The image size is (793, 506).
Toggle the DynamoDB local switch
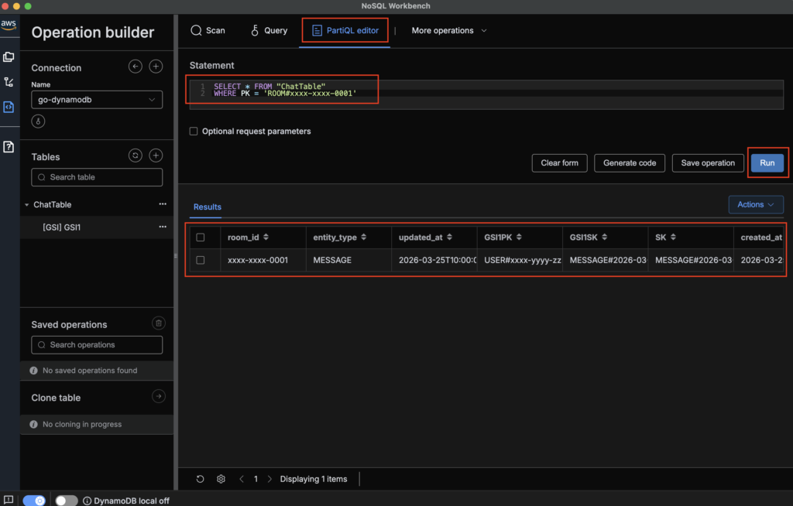coord(67,501)
